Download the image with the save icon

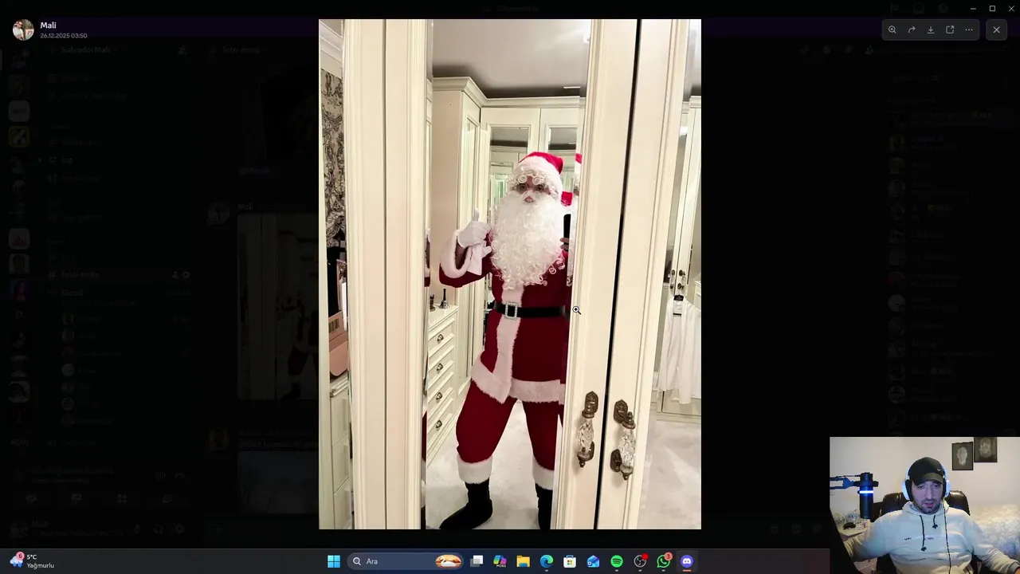tap(931, 29)
